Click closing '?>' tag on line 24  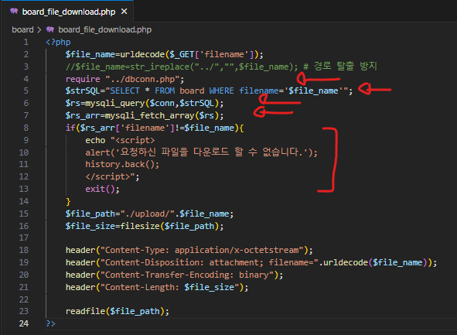50,323
